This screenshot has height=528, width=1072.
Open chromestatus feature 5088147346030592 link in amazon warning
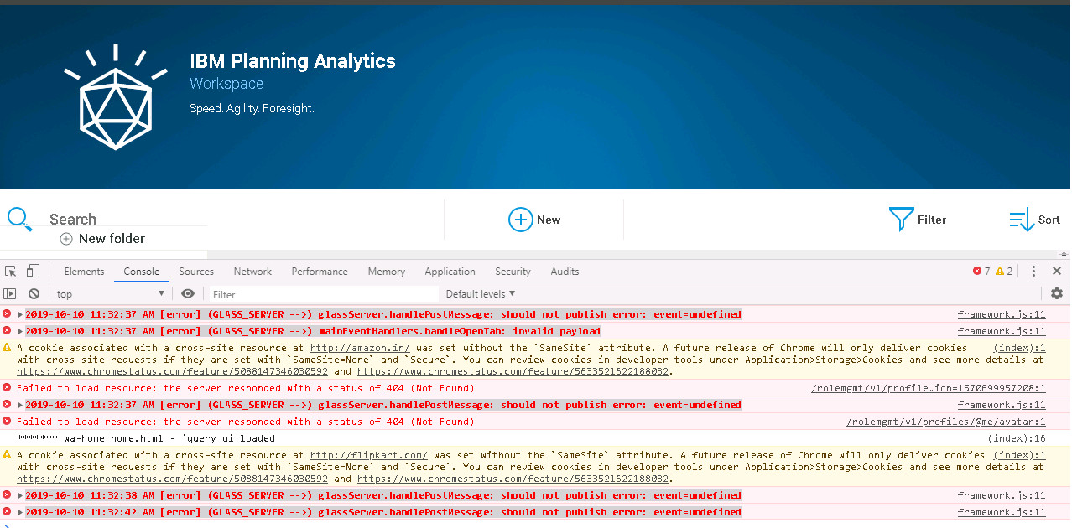pos(172,371)
